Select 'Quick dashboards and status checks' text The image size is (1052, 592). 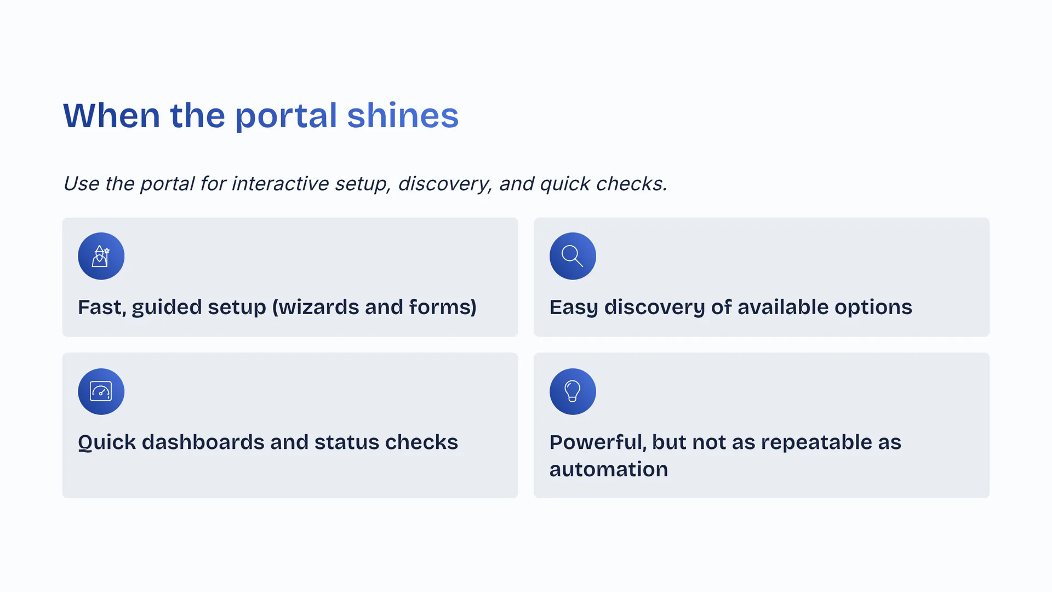267,442
